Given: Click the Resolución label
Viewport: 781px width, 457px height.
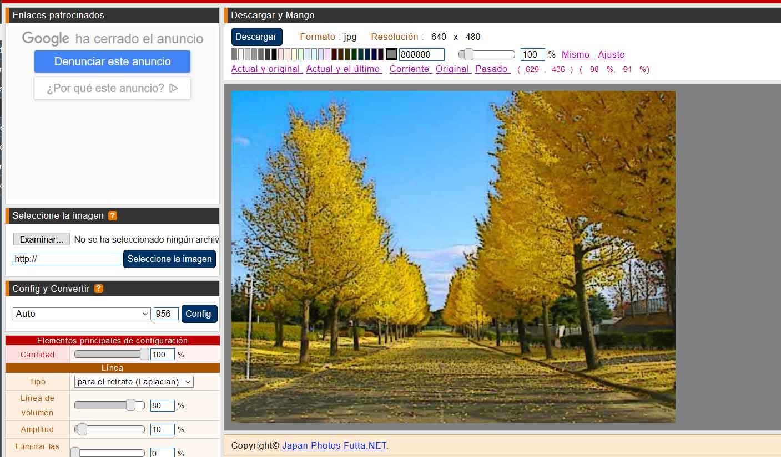Looking at the screenshot, I should (x=397, y=37).
